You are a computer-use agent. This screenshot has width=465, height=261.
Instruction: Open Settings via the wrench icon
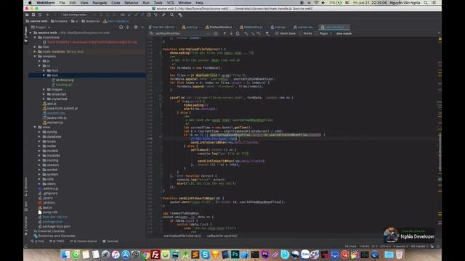click(163, 14)
